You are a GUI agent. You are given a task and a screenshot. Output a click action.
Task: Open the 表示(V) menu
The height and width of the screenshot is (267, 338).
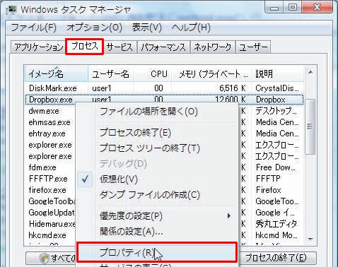146,28
